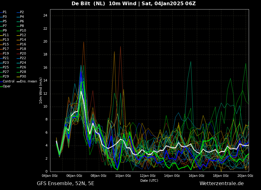Click the Date (UTC) axis title
Image resolution: width=261 pixels, height=190 pixels.
[149, 180]
